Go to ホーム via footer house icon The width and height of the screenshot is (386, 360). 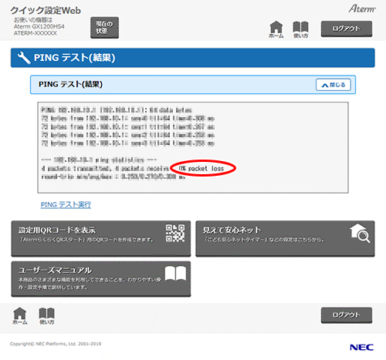[20, 316]
